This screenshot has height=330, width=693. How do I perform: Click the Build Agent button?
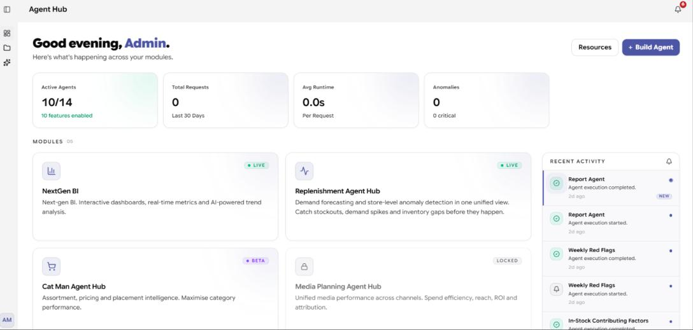click(650, 47)
